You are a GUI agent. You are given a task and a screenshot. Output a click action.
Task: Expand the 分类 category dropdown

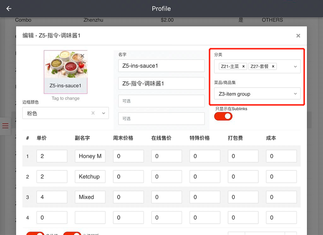(x=295, y=66)
